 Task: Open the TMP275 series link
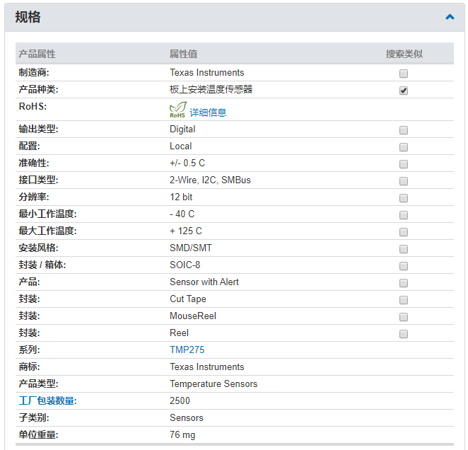tap(187, 350)
